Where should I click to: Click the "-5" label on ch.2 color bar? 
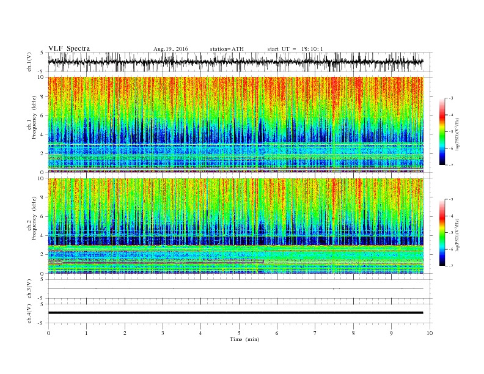pos(450,233)
